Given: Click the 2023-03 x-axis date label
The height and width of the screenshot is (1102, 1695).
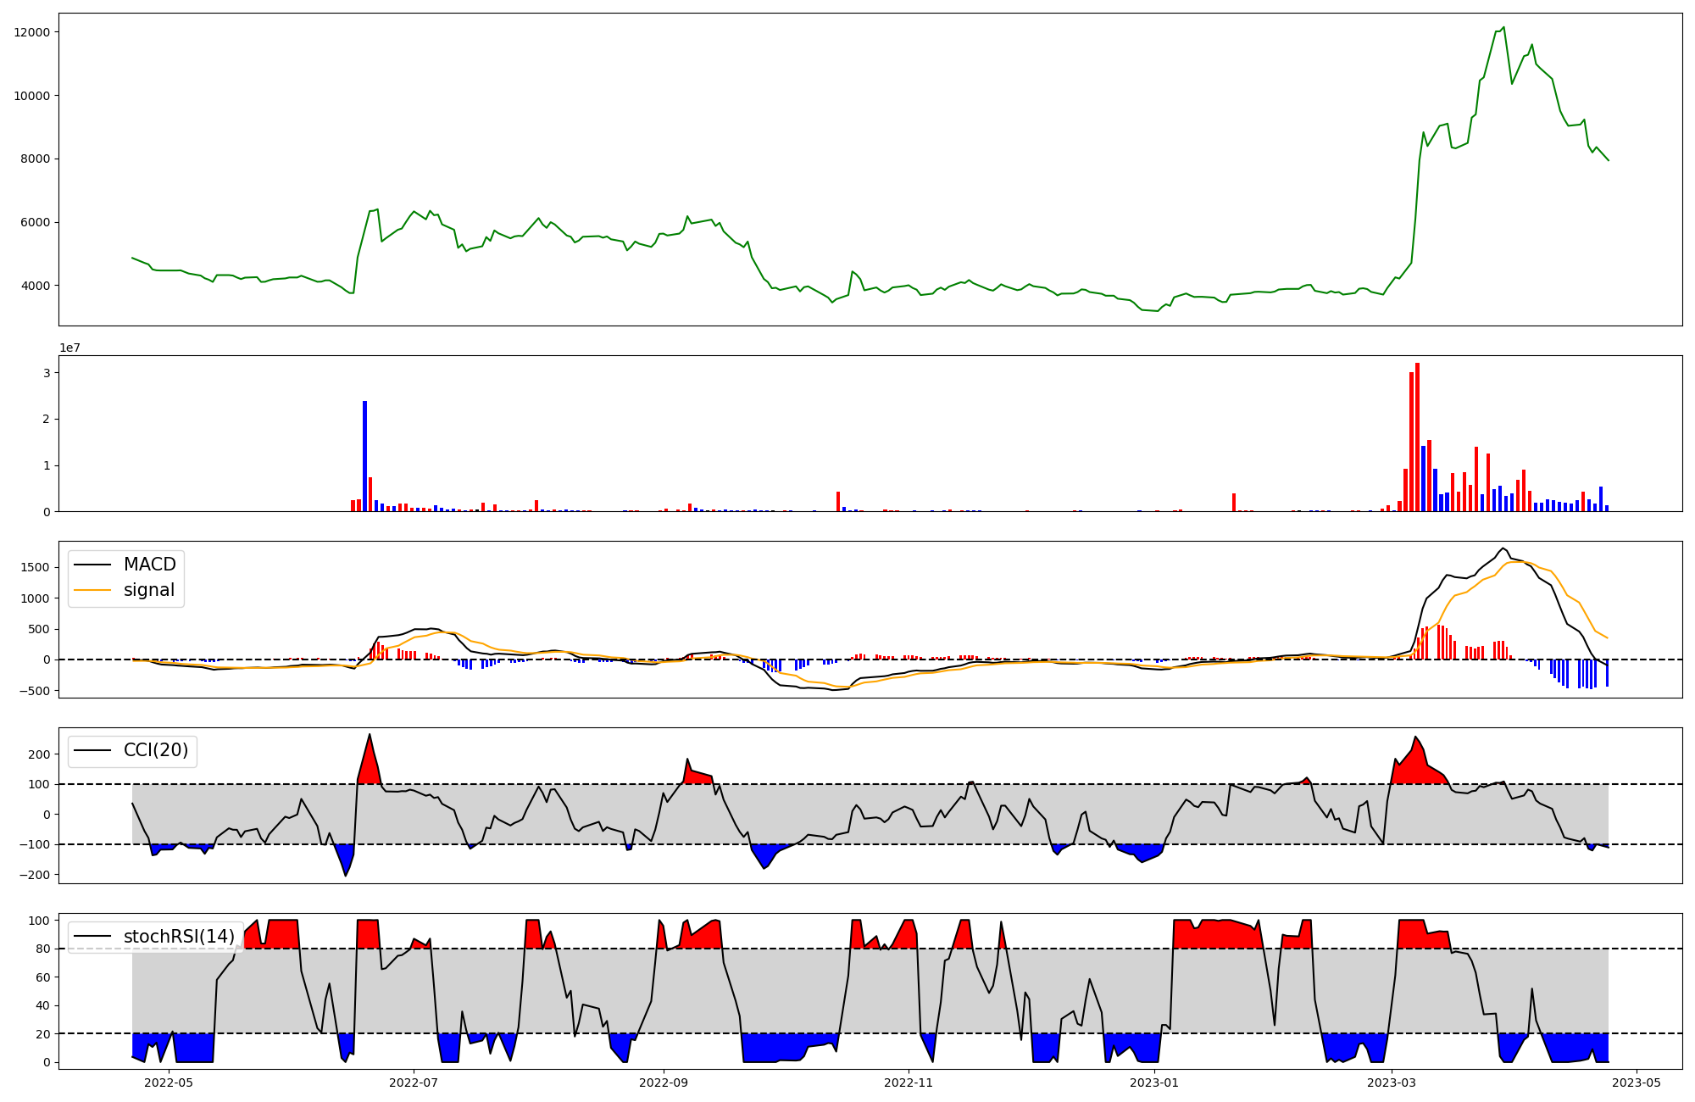Looking at the screenshot, I should pos(1392,1083).
